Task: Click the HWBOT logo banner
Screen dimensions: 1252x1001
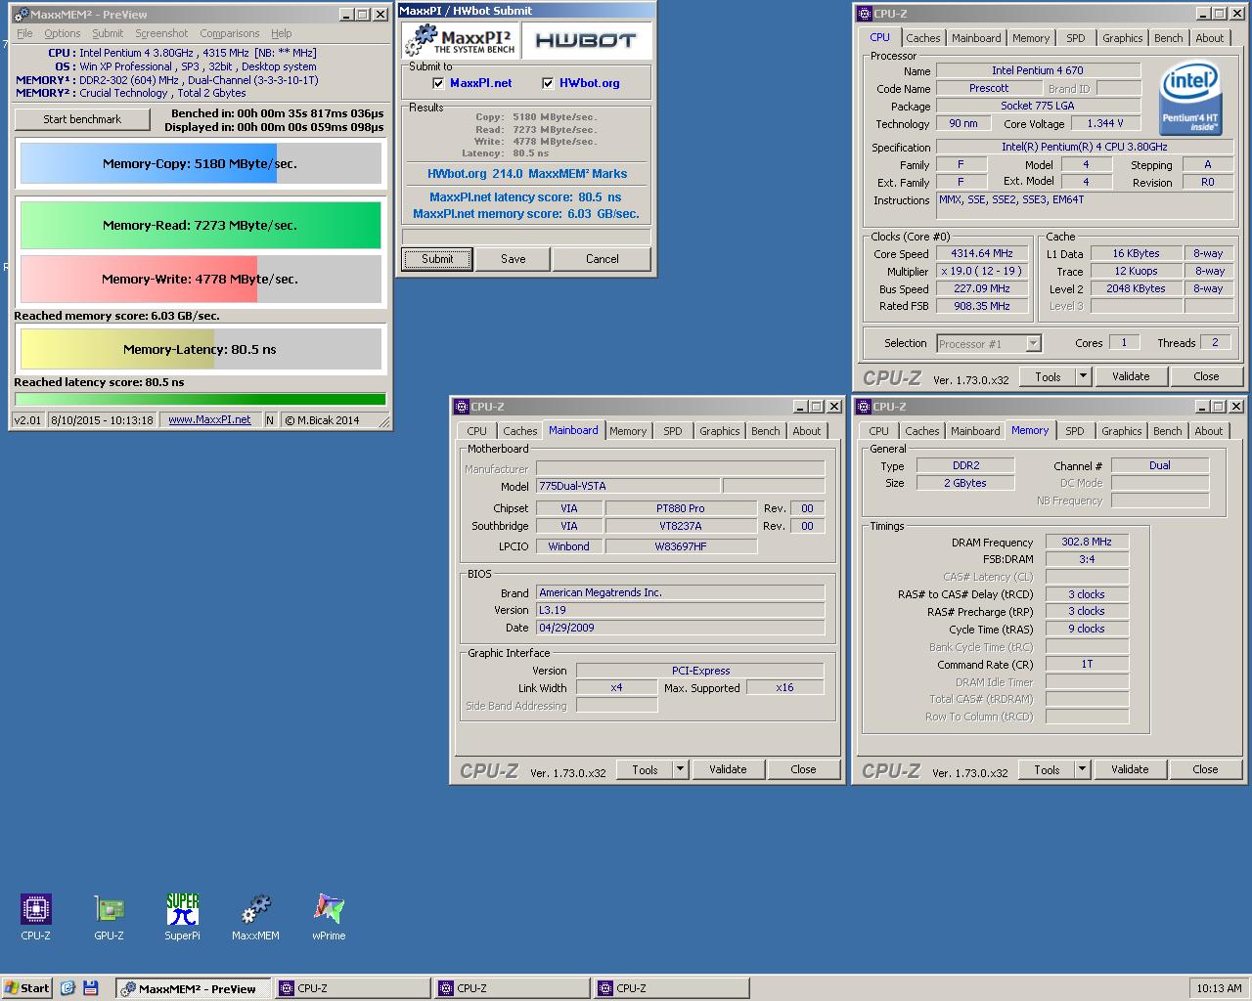Action: click(585, 41)
